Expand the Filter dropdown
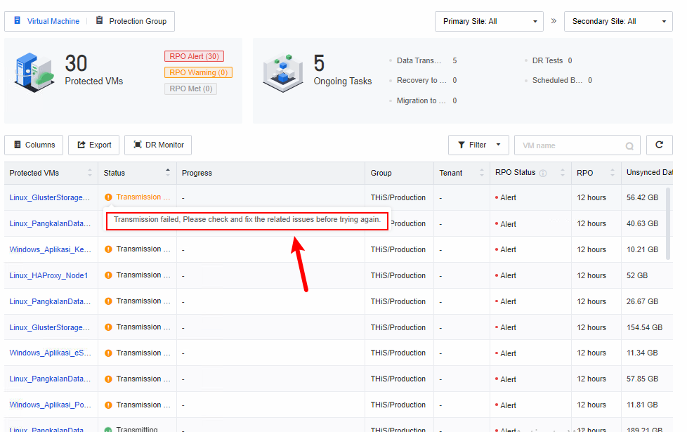This screenshot has height=432, width=687. click(x=478, y=145)
